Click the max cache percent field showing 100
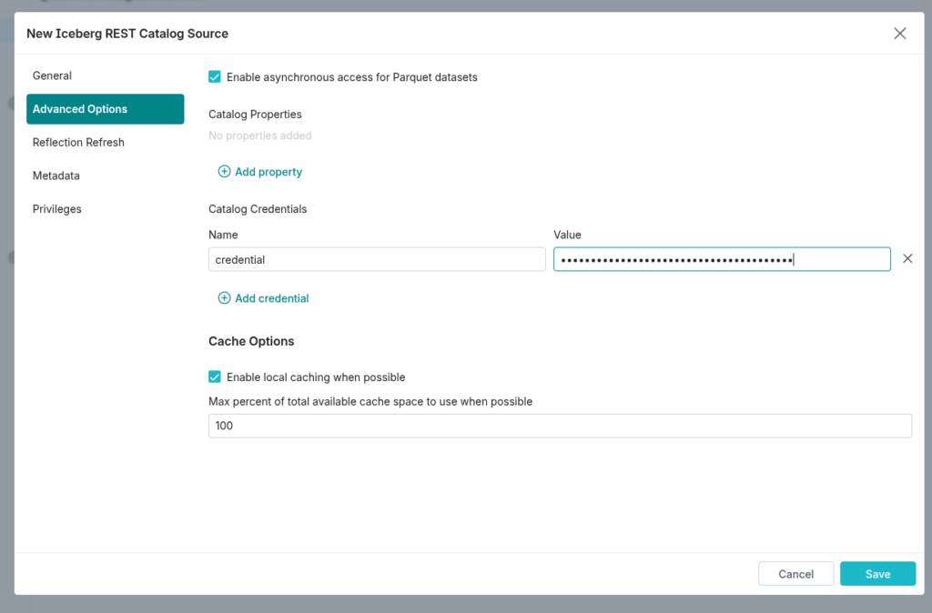932x613 pixels. tap(560, 426)
